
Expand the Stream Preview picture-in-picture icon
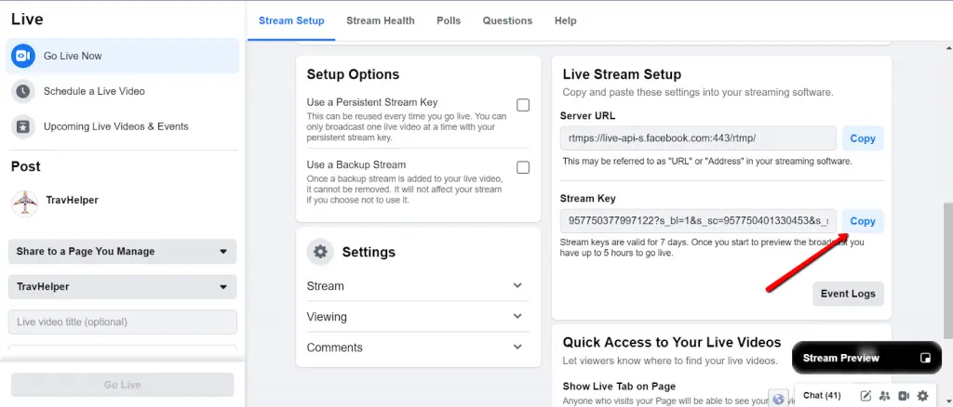click(924, 358)
